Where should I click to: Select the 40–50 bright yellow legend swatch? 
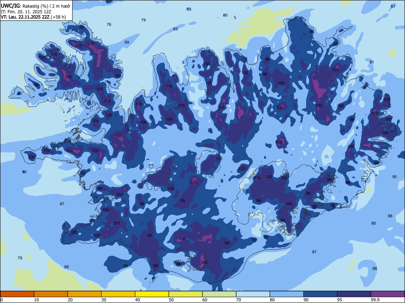tap(152, 294)
